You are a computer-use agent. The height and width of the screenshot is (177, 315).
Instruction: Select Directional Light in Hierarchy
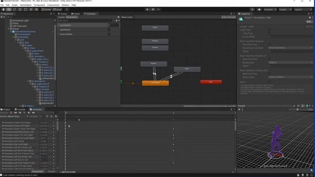click(x=21, y=21)
